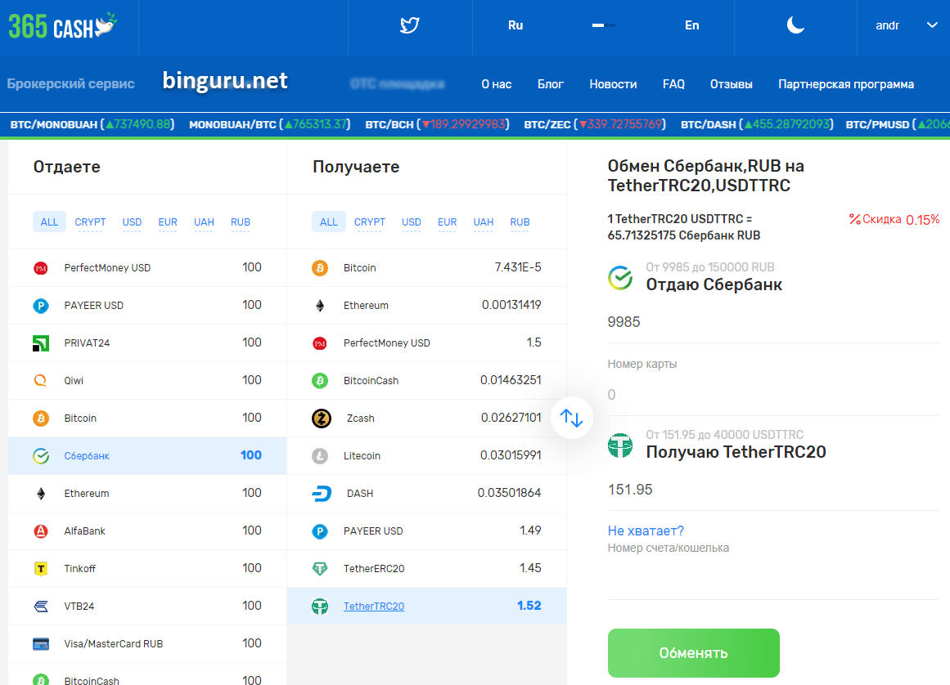Click the Tinkoff yellow icon
This screenshot has width=950, height=685.
click(41, 568)
